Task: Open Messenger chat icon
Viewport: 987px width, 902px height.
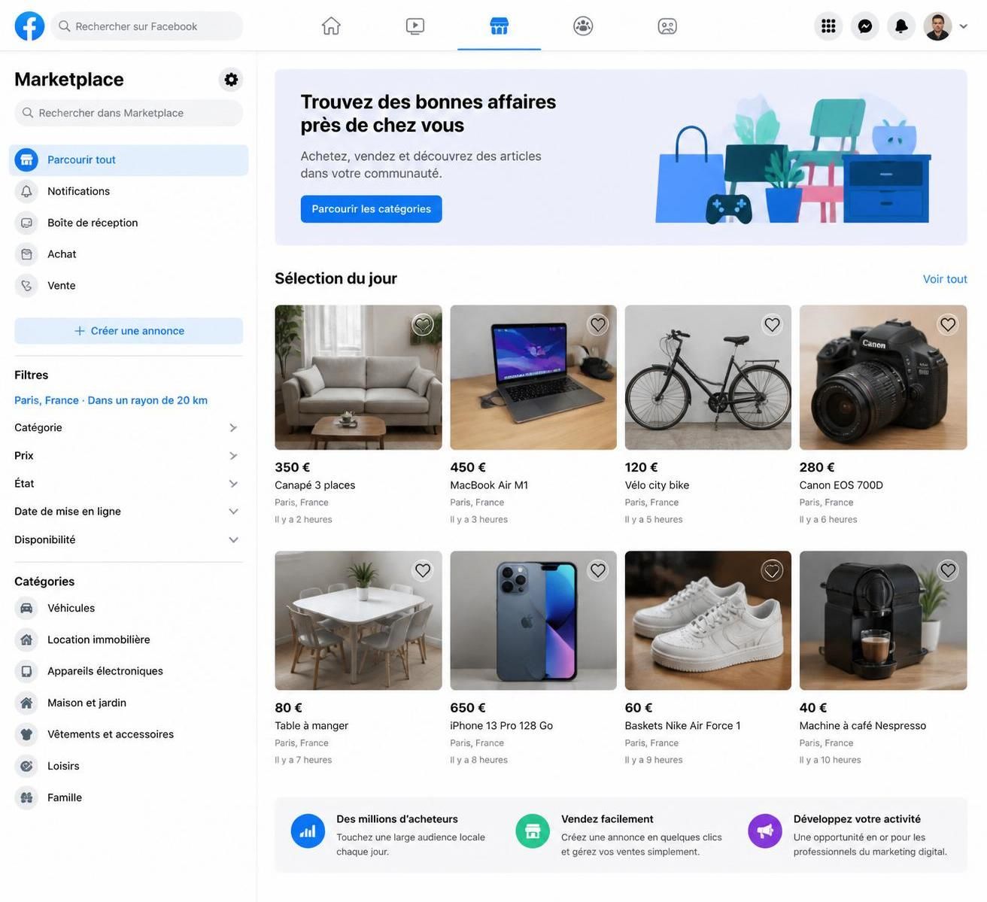Action: coord(865,26)
